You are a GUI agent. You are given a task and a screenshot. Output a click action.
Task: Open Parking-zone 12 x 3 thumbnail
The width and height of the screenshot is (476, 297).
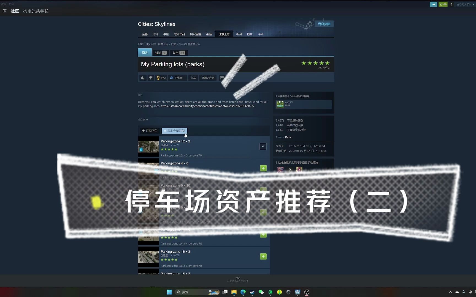148,147
